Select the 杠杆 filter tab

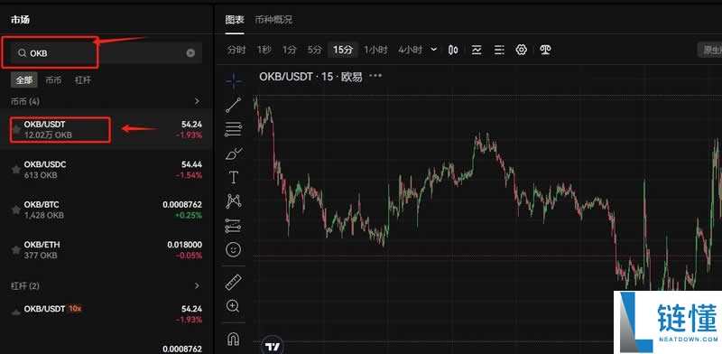tap(83, 79)
